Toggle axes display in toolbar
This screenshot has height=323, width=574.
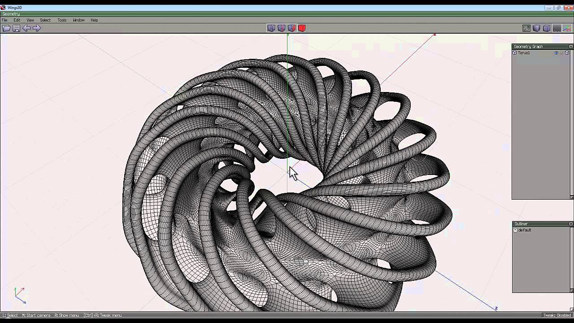567,28
